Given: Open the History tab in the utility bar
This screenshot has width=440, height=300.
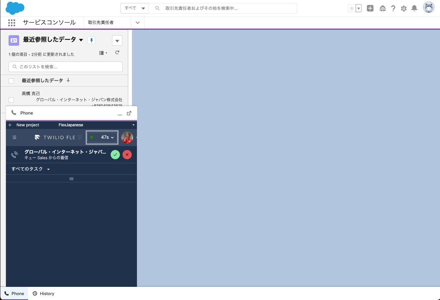Looking at the screenshot, I should coord(43,293).
